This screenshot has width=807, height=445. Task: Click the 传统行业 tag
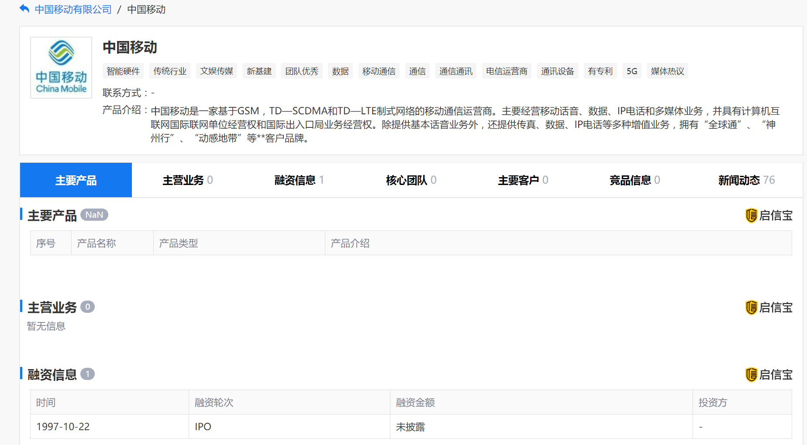[x=170, y=71]
